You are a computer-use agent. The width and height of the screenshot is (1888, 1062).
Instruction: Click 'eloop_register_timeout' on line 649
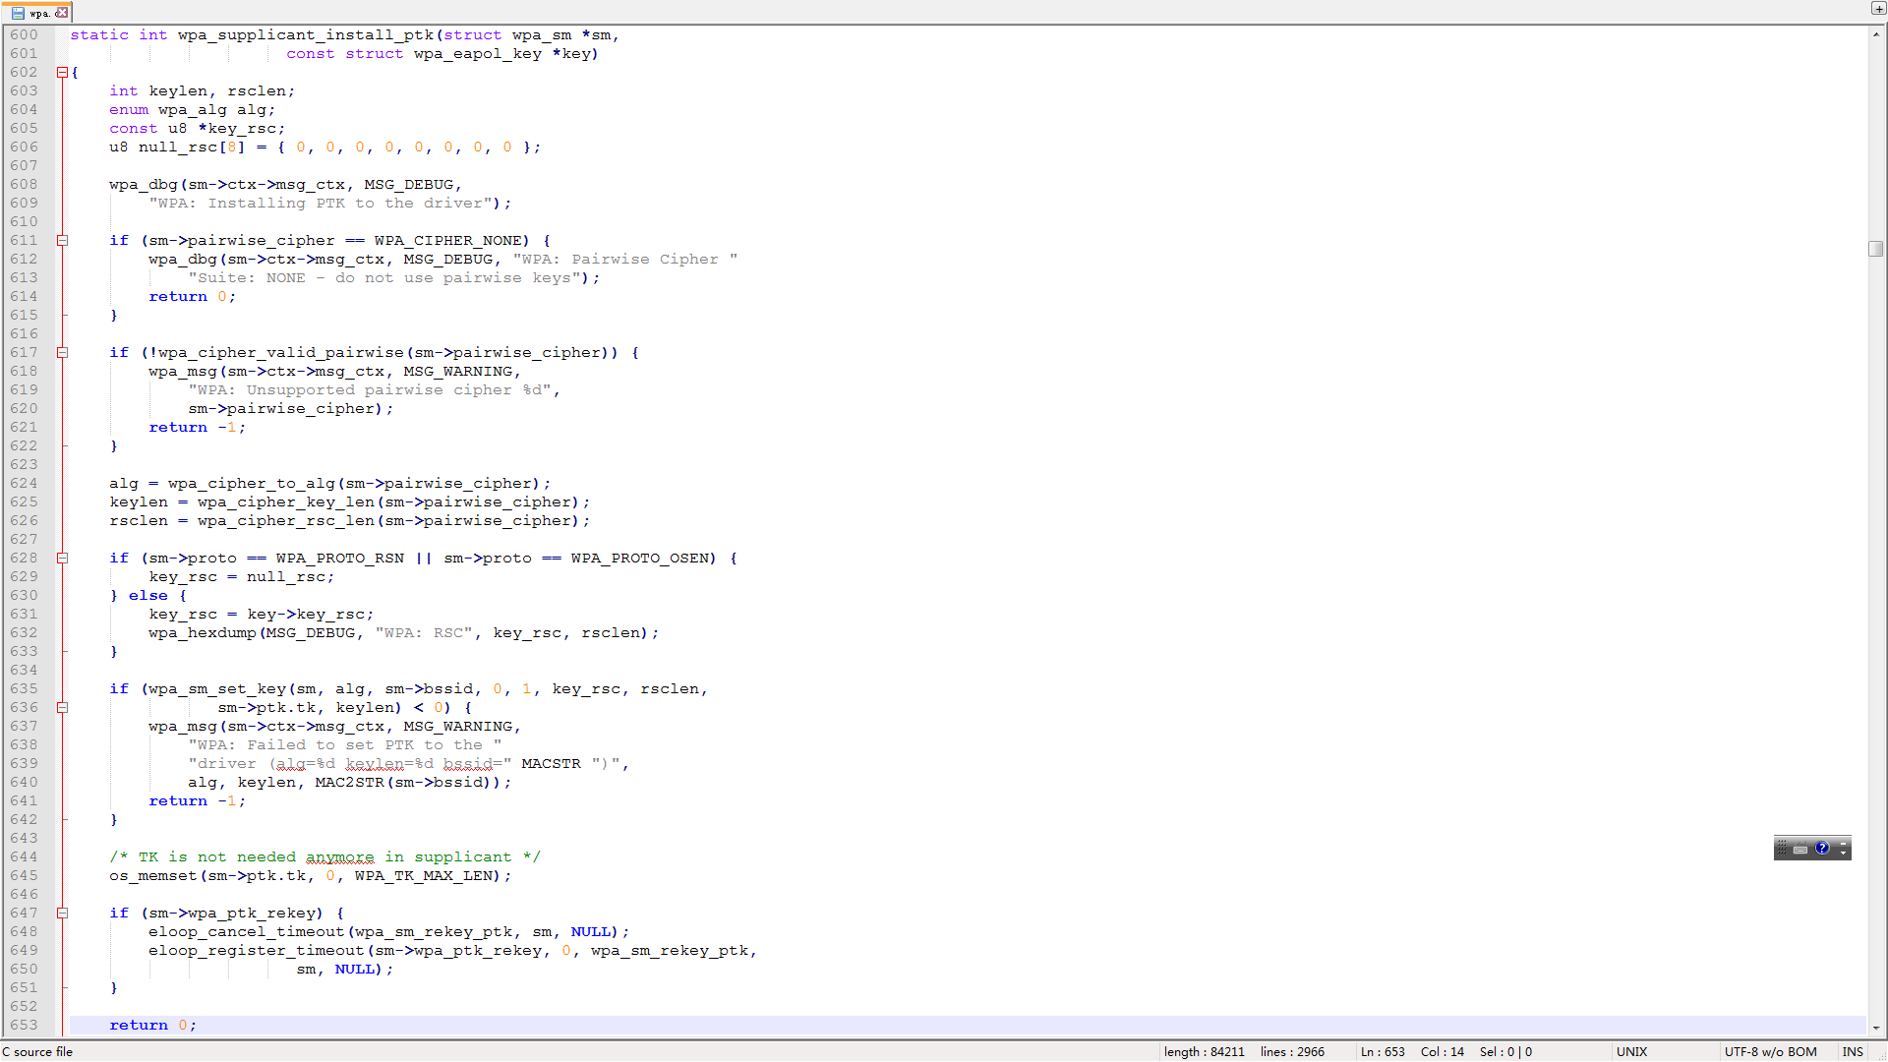256,951
